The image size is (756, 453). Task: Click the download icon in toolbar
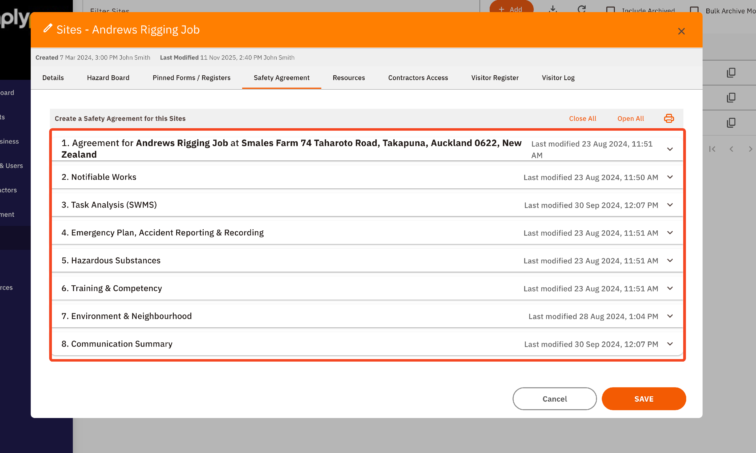click(x=553, y=9)
